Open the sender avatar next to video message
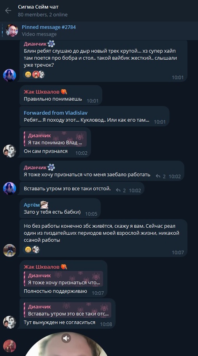Viewport: 198px width, 356px height. 9,346
